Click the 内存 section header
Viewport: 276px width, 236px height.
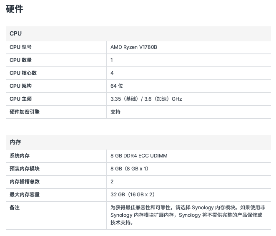pos(15,142)
